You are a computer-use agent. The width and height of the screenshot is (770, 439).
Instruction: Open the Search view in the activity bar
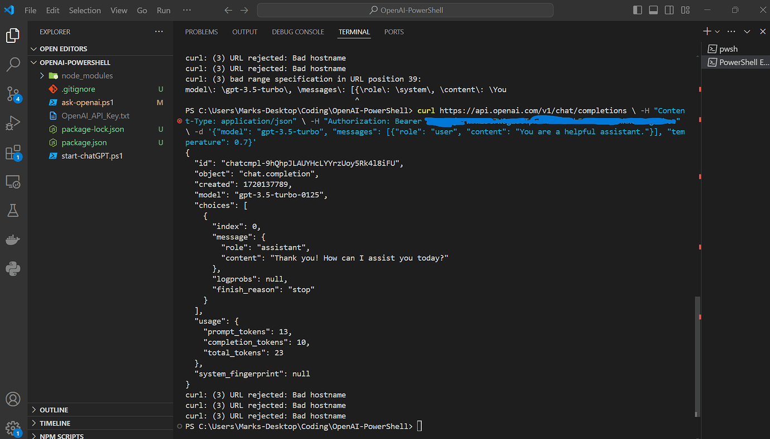click(13, 65)
